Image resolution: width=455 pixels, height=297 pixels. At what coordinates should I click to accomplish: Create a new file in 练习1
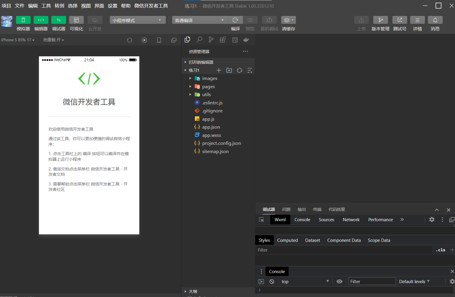(219, 70)
